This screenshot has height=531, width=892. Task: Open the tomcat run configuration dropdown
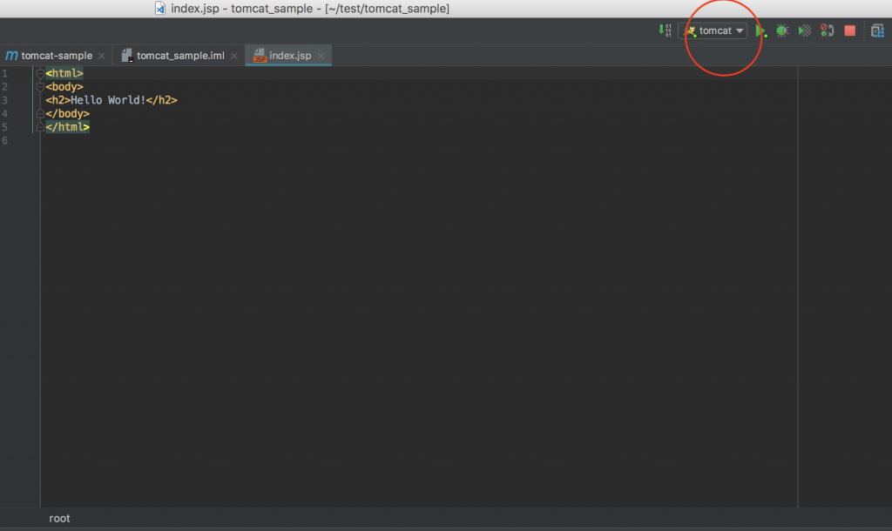pyautogui.click(x=740, y=30)
